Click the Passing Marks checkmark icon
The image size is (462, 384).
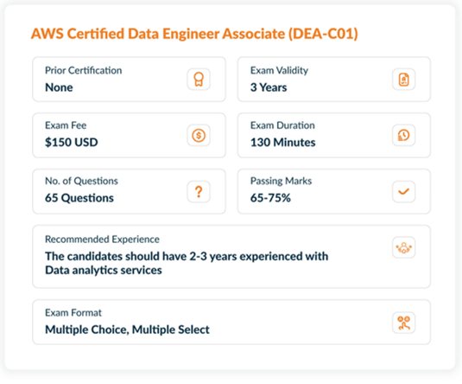[403, 191]
